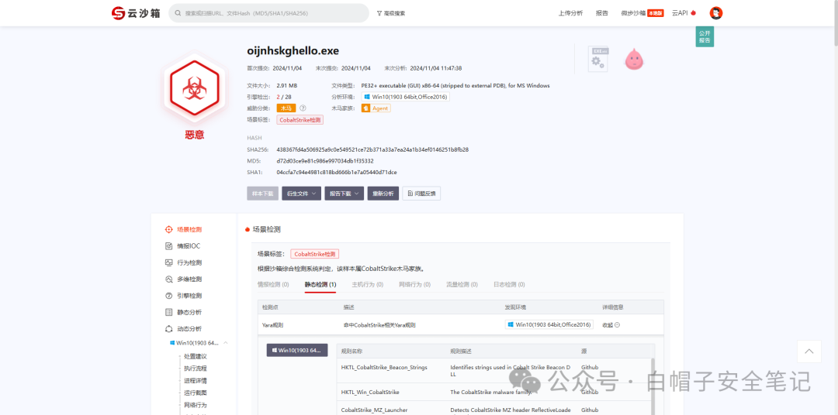Open the user avatar menu

click(715, 13)
